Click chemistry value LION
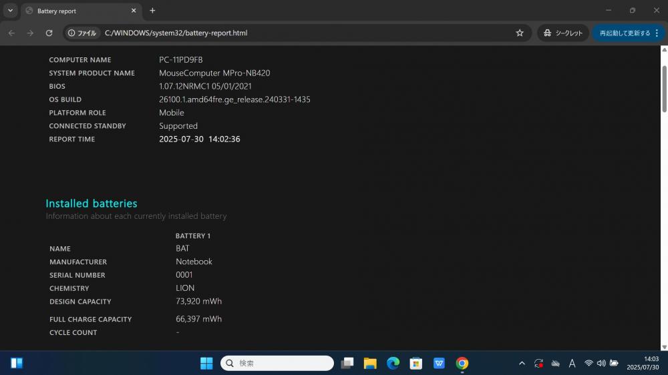 [x=185, y=288]
